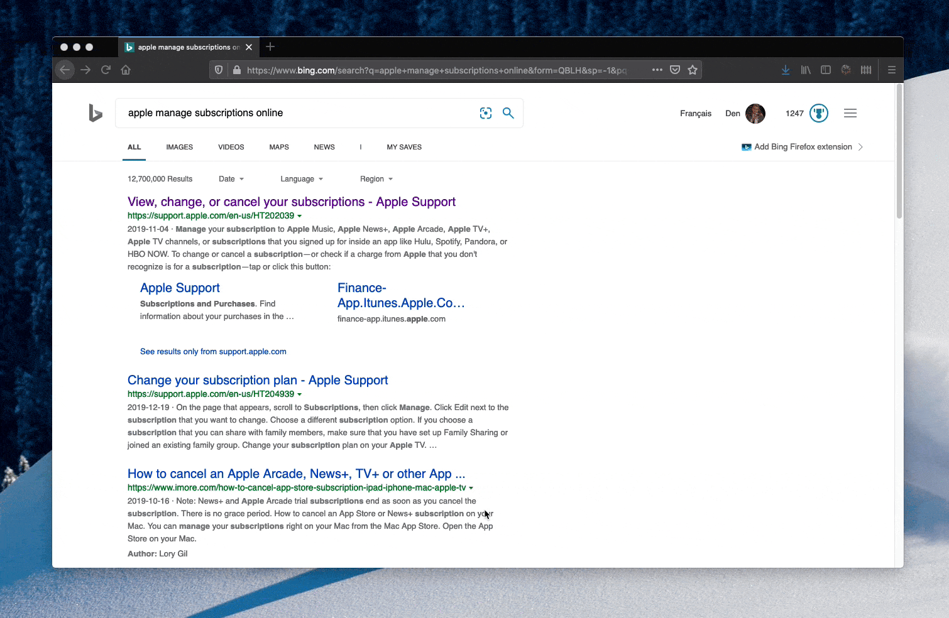This screenshot has width=949, height=618.
Task: Open the chevron beside Add Bing Firefox extension
Action: (860, 147)
